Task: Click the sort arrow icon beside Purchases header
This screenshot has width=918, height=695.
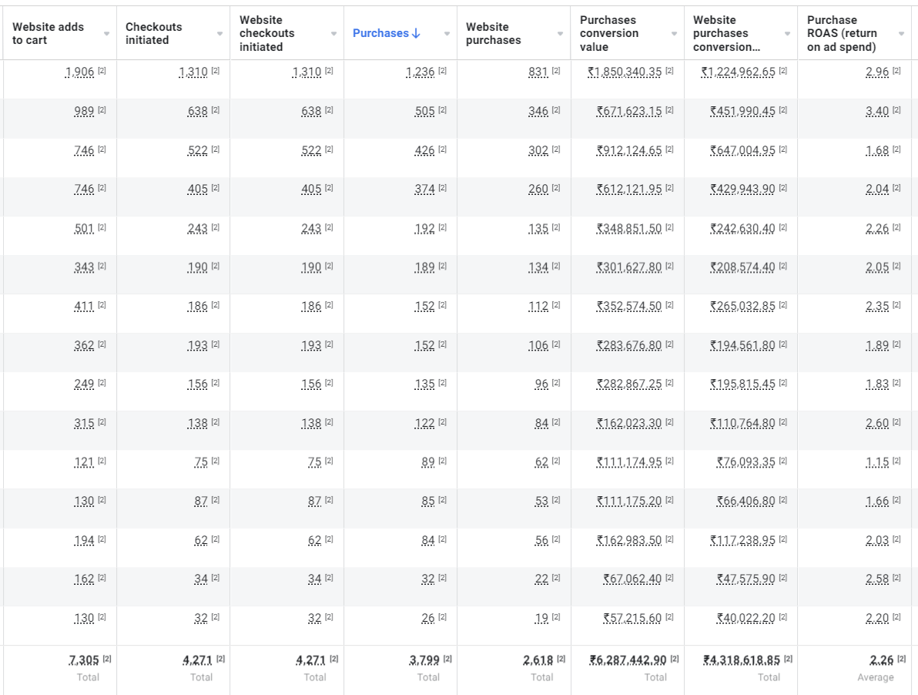Action: coord(417,33)
